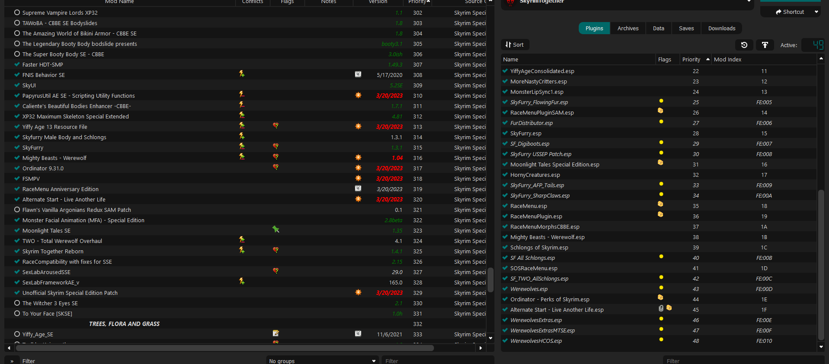Enable Flawn's Vanilla Argonians Redux SAM Patch

point(17,210)
